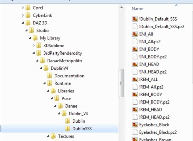Open the !Dublin_Default_SSS thumbnail image file
This screenshot has height=141, width=193.
pyautogui.click(x=135, y=19)
